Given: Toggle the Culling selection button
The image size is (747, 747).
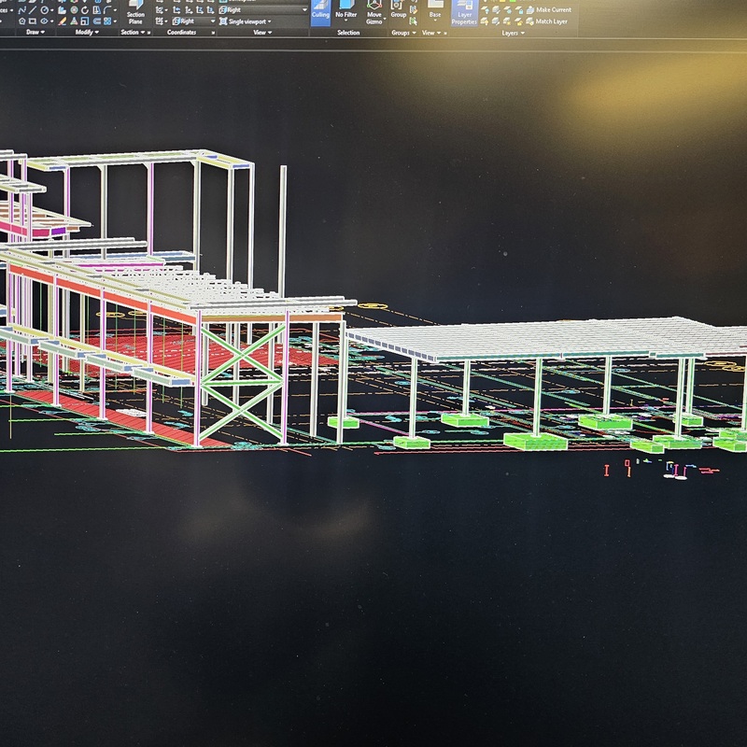Looking at the screenshot, I should pyautogui.click(x=320, y=11).
